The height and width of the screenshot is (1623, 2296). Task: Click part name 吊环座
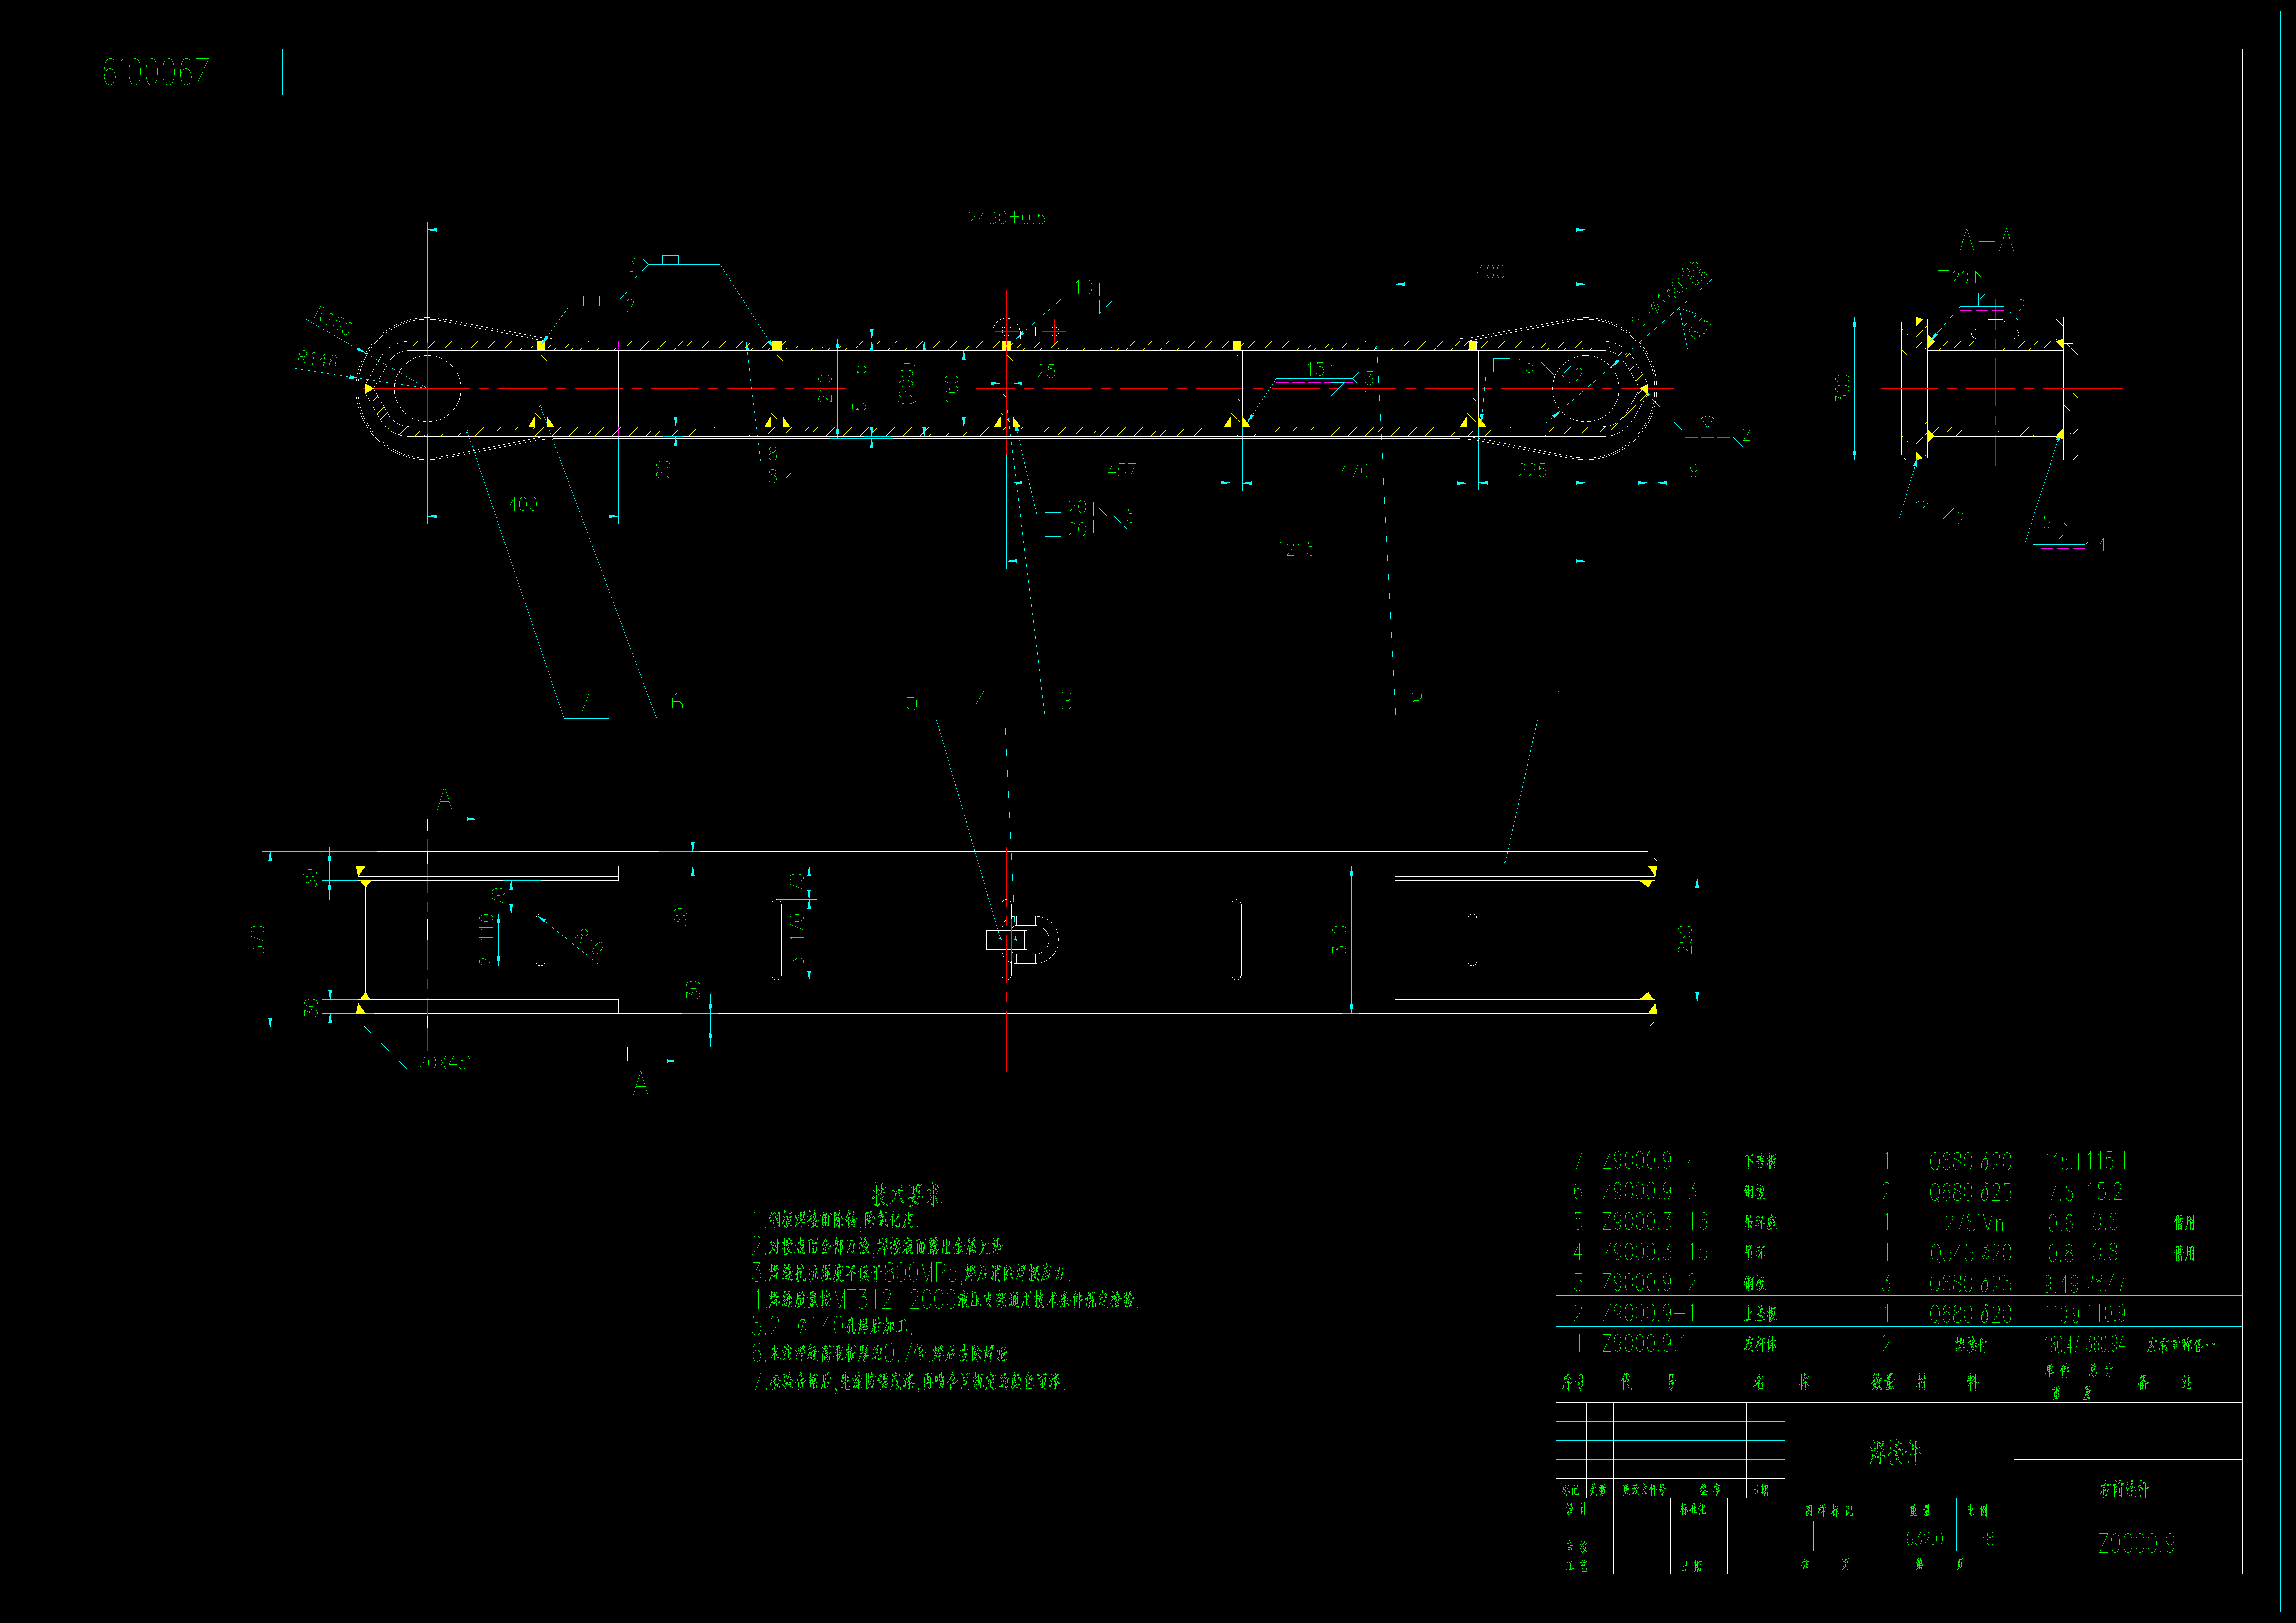[x=1760, y=1223]
